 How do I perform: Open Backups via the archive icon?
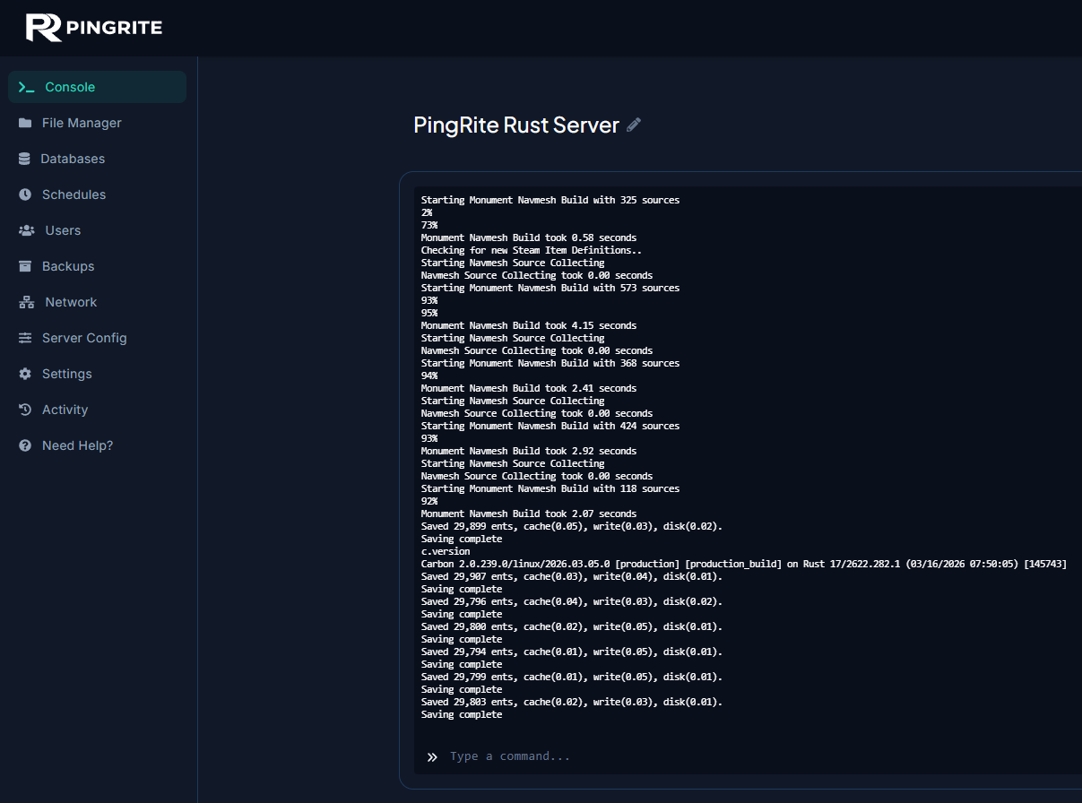25,266
